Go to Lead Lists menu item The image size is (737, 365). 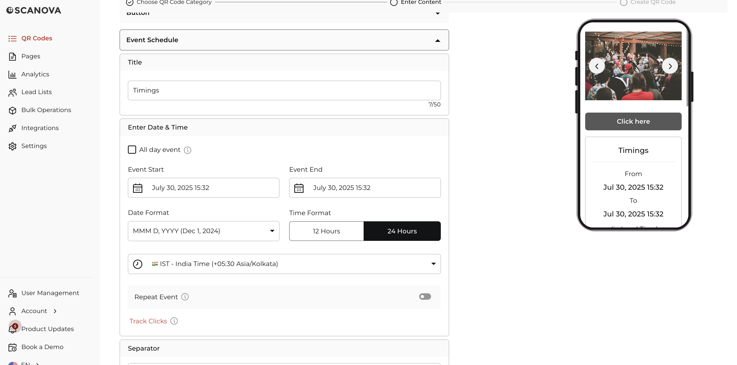(x=36, y=92)
